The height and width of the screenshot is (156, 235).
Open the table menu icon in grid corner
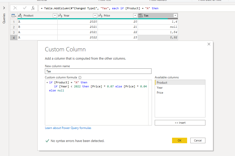tap(14, 16)
